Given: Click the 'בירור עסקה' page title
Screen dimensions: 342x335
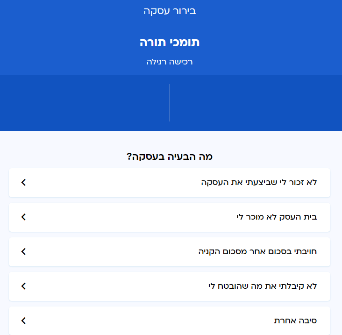Looking at the screenshot, I should click(x=170, y=11).
